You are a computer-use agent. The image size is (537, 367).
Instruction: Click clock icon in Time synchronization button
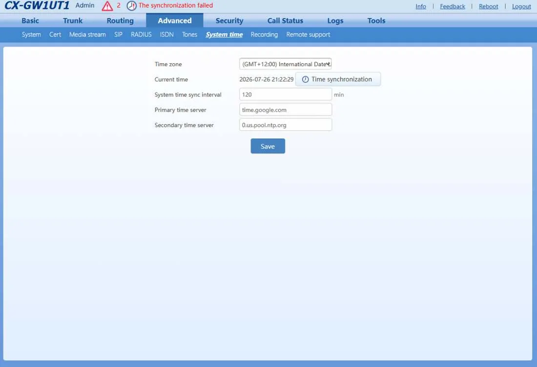[305, 79]
